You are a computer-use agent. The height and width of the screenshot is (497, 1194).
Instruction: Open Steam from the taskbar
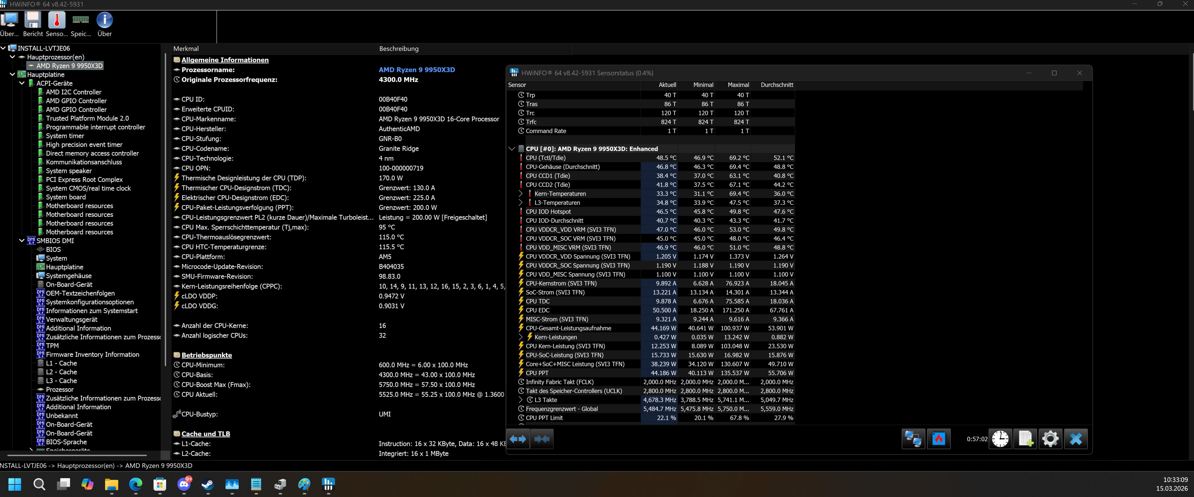click(208, 485)
